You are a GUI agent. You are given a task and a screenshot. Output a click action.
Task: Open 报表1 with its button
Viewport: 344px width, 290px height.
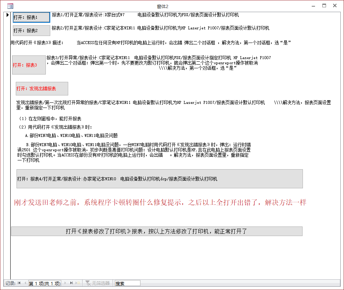click(31, 17)
